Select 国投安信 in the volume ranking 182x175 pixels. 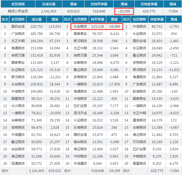18,27
